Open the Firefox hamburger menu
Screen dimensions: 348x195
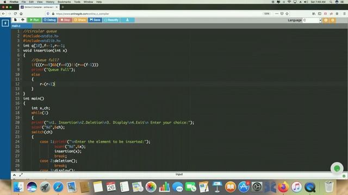(344, 14)
